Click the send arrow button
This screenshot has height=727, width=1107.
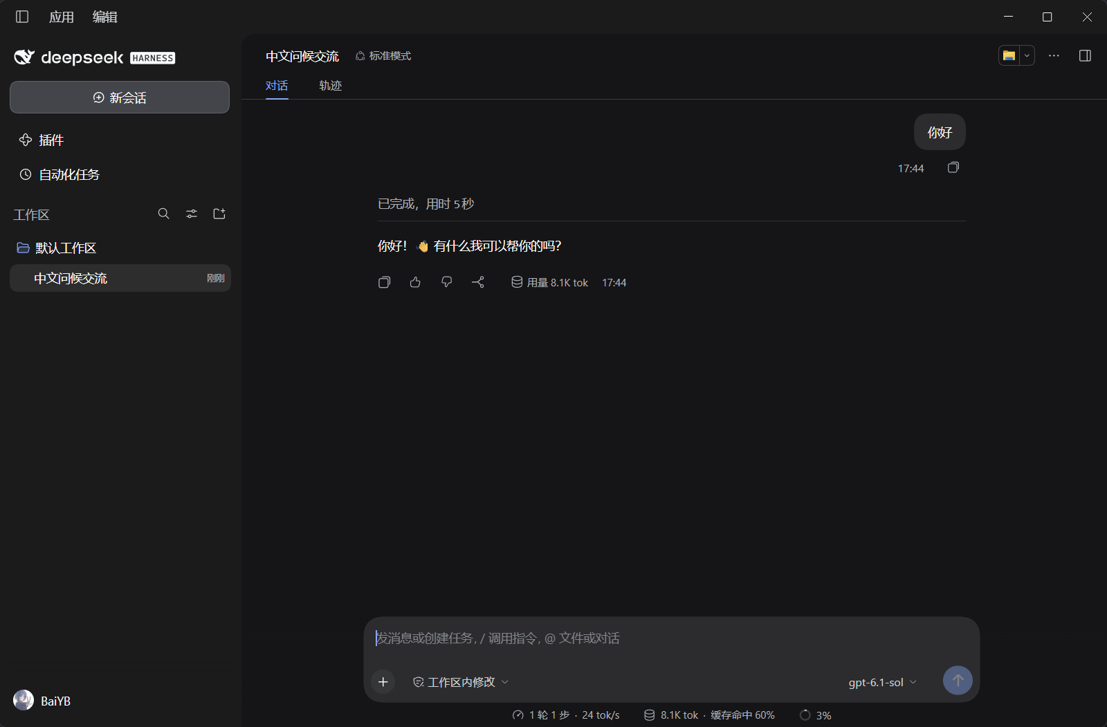pyautogui.click(x=958, y=681)
